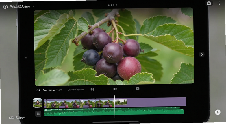Toggle the record dot beside the plus
Viewport: 226px width, 124px height.
(x=39, y=90)
